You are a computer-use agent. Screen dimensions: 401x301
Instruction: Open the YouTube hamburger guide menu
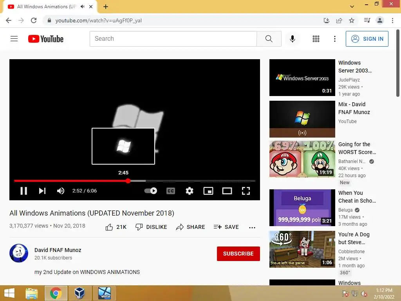14,39
